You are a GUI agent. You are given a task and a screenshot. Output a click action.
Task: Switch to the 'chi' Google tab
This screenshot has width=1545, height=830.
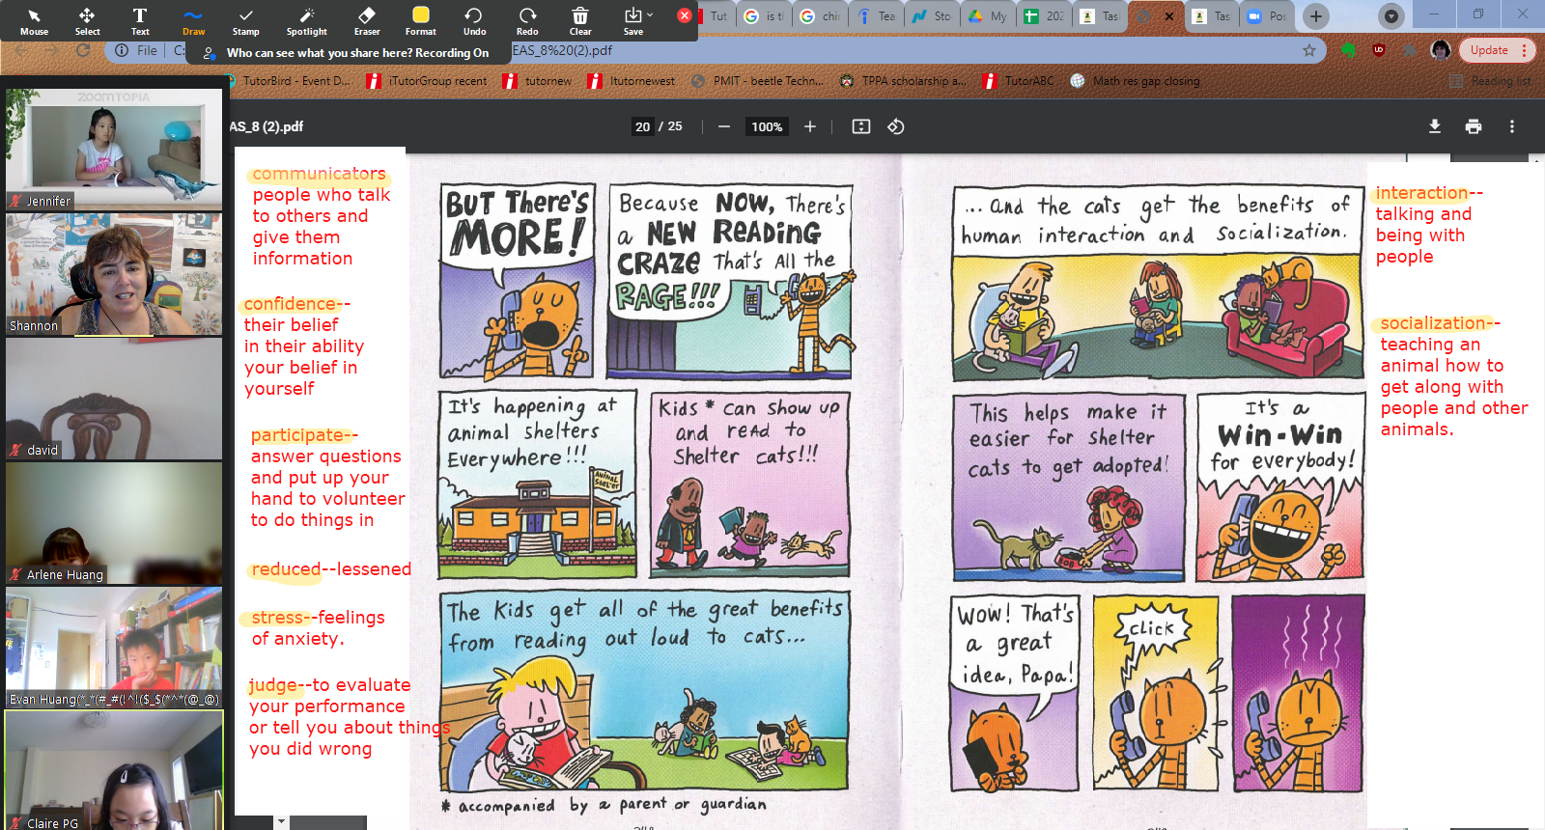(821, 16)
